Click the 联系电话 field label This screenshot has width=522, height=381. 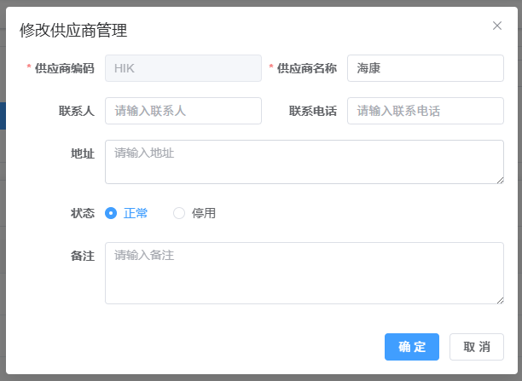pyautogui.click(x=312, y=111)
